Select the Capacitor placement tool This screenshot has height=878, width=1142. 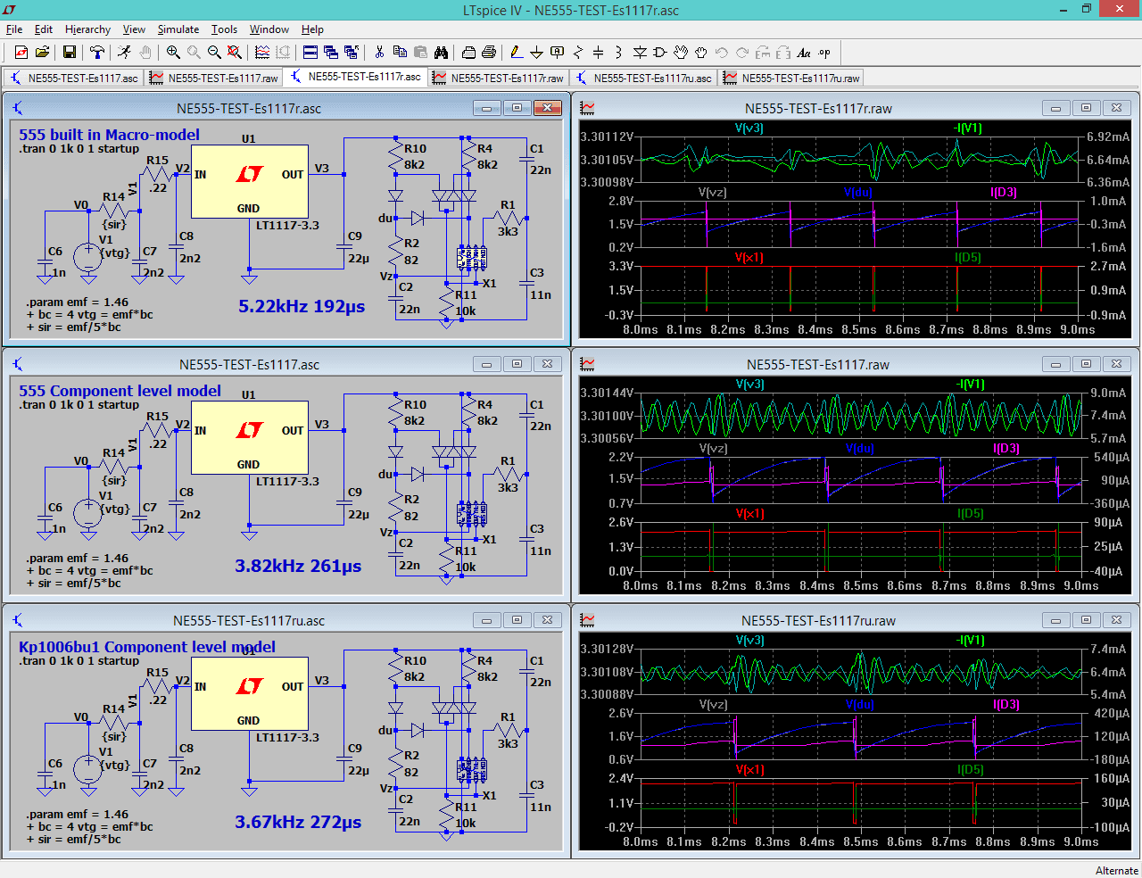(598, 53)
